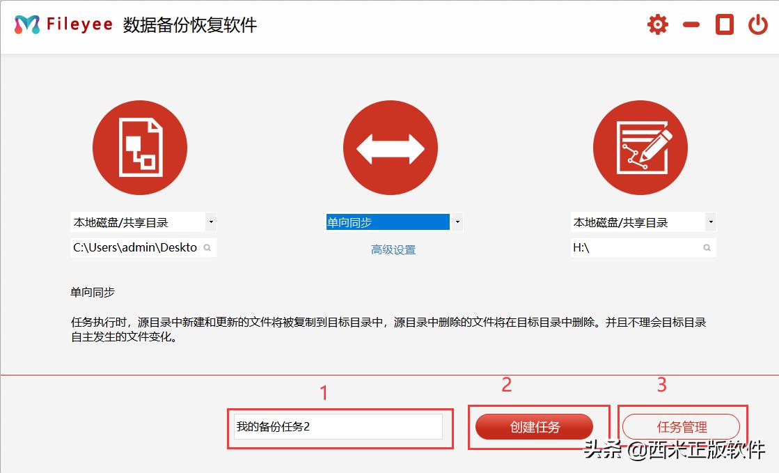
Task: Click the red source folder backup icon
Action: coord(140,147)
